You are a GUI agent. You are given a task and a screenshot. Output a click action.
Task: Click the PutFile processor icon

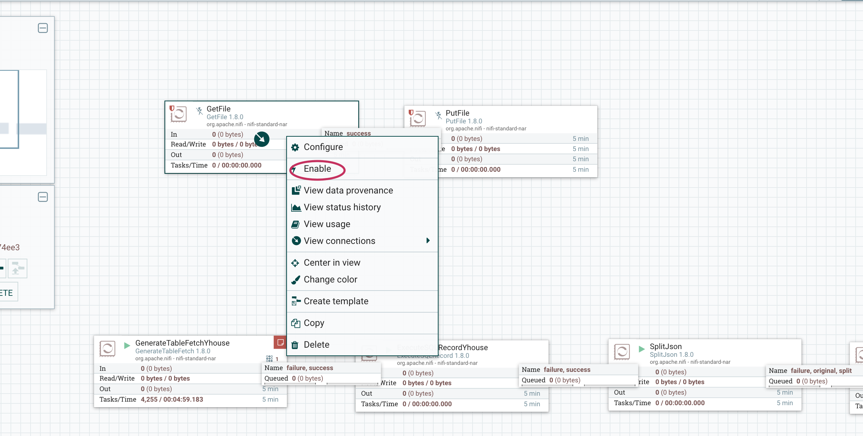[421, 118]
